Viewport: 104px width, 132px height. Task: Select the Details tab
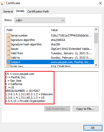click(20, 11)
